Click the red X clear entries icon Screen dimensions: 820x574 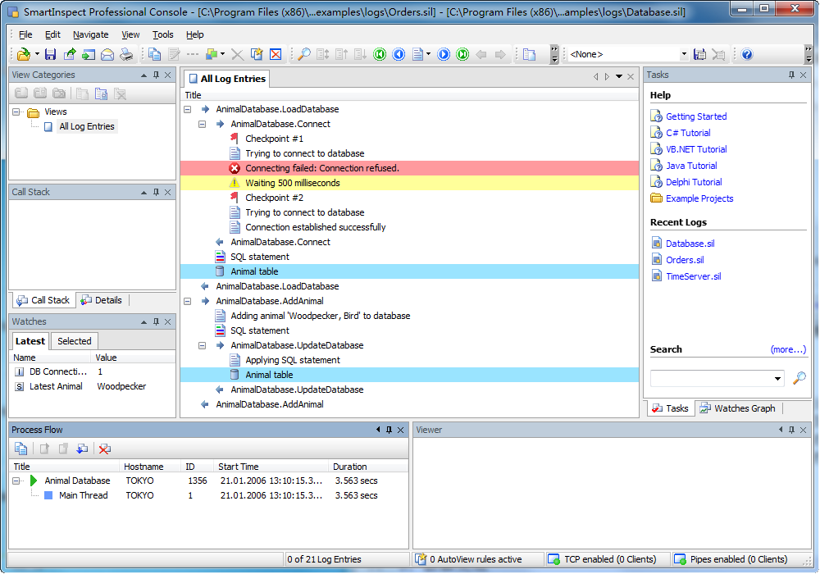click(276, 54)
